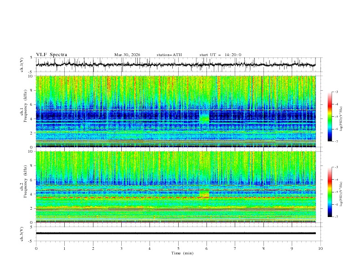Click the time axis tick label "1"

(64, 248)
